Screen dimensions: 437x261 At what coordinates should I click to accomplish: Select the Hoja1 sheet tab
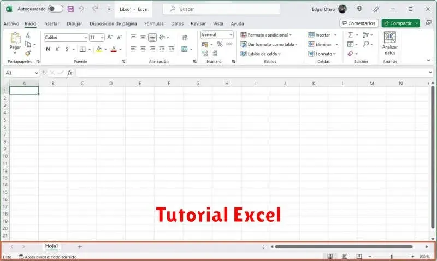(x=51, y=246)
